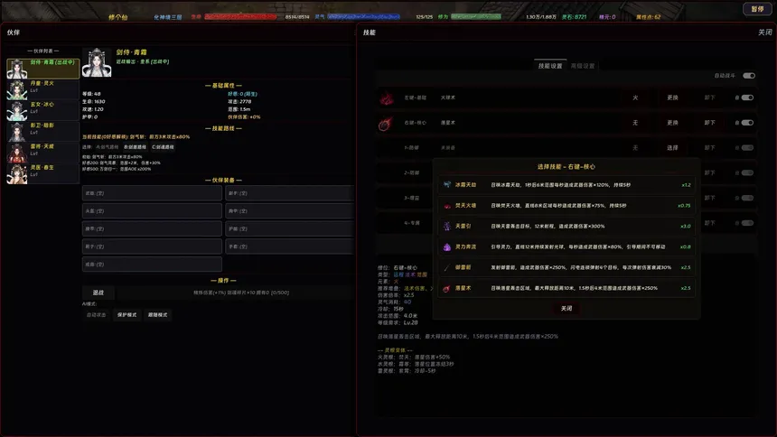The width and height of the screenshot is (777, 437).
Task: Open 更换 skill selector for the 陨星术 slot
Action: 672,123
